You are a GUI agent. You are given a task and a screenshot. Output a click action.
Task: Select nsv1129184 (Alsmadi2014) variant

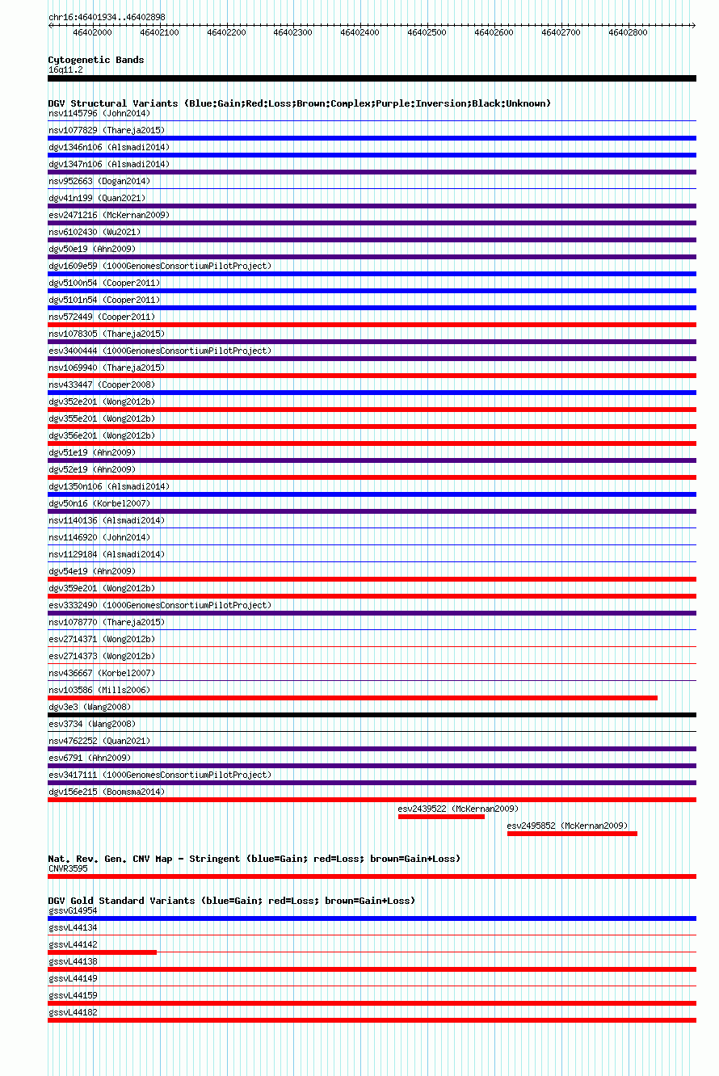tap(107, 554)
